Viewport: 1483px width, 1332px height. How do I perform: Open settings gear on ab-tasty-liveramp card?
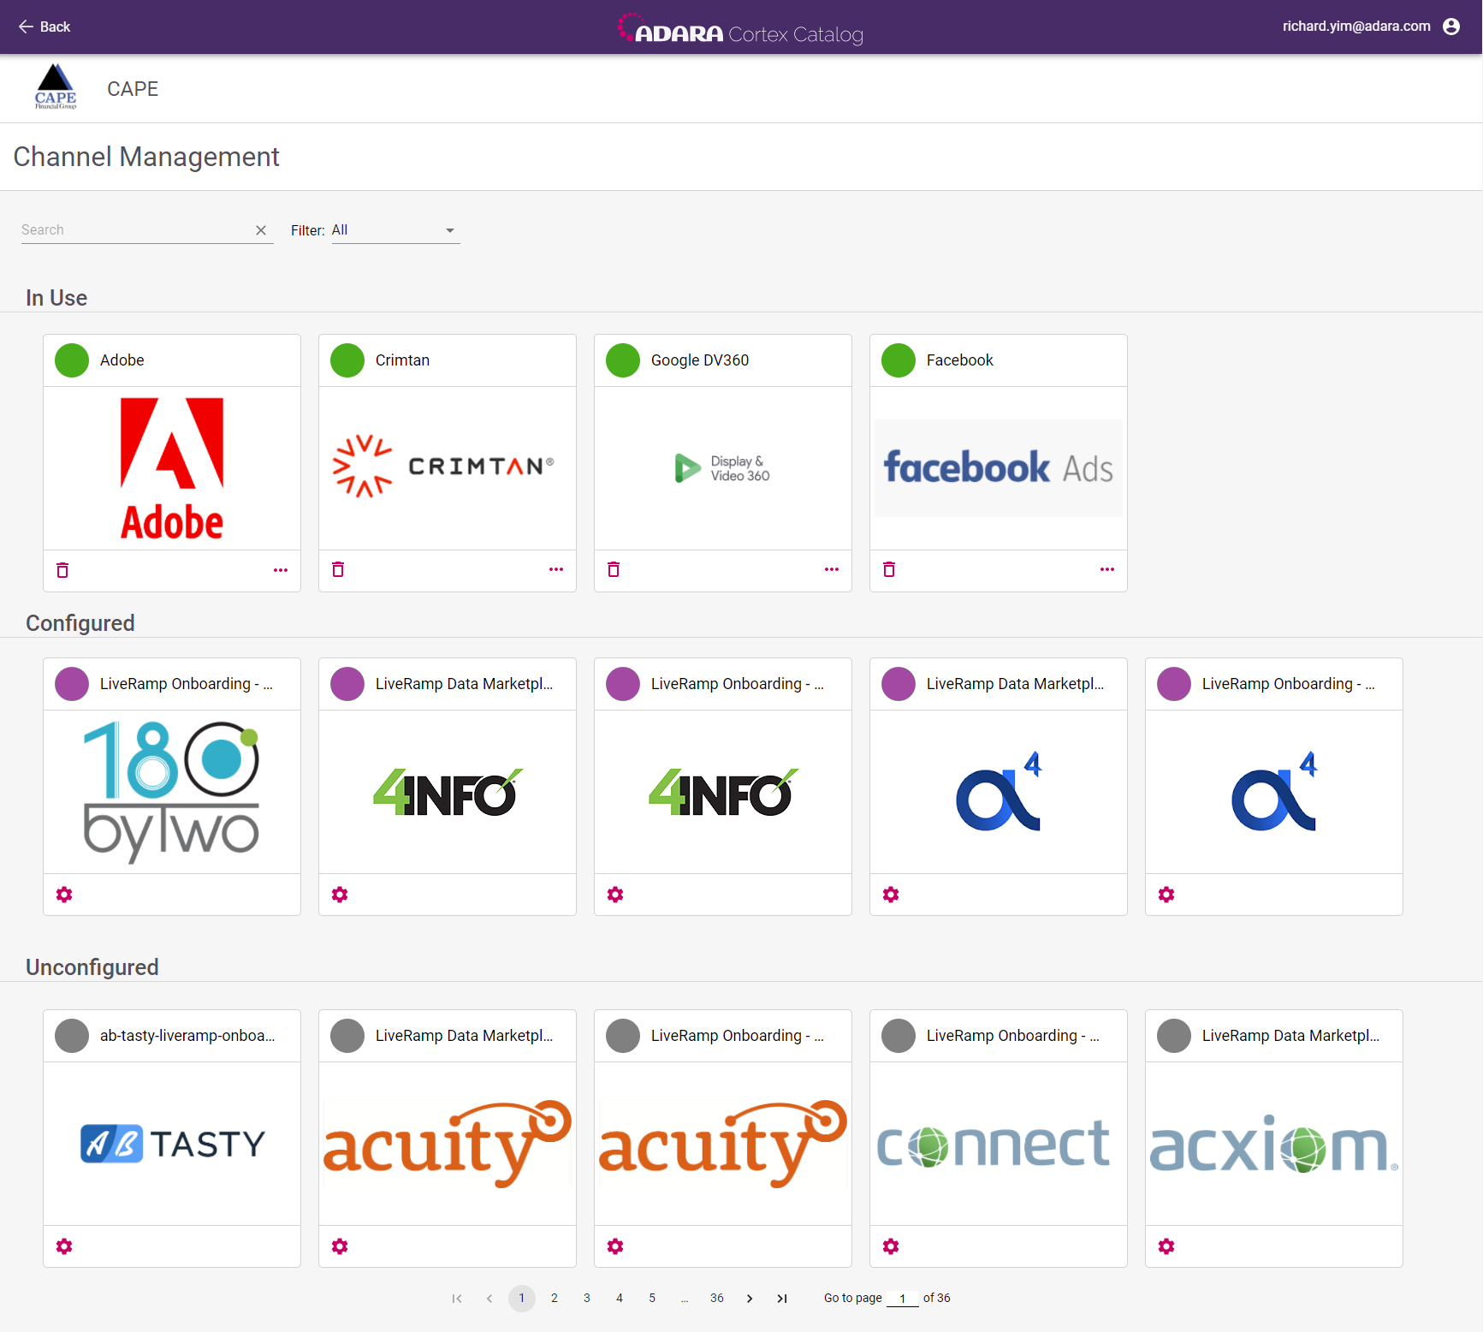click(64, 1246)
